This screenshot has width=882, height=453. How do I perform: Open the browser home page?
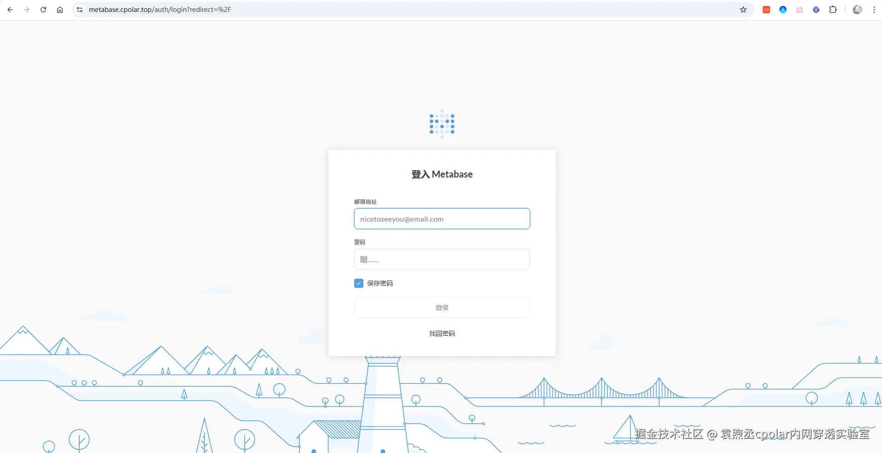click(60, 10)
